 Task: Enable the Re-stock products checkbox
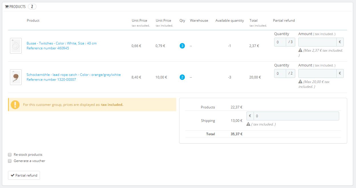click(x=10, y=155)
